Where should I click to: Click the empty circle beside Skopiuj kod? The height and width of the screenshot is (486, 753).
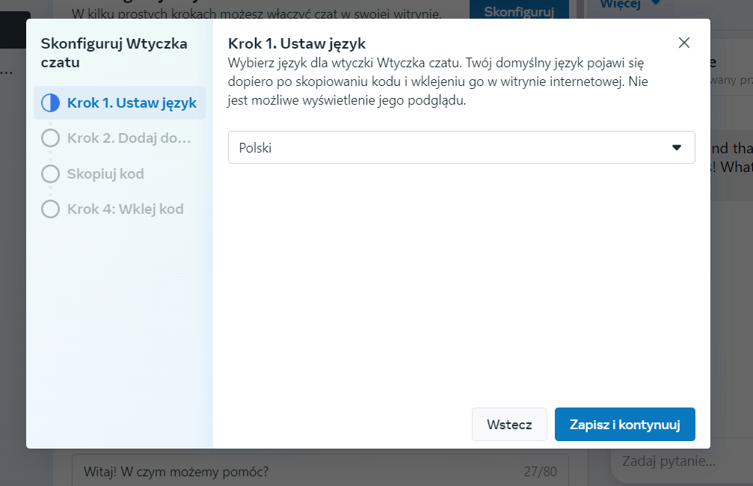click(50, 174)
